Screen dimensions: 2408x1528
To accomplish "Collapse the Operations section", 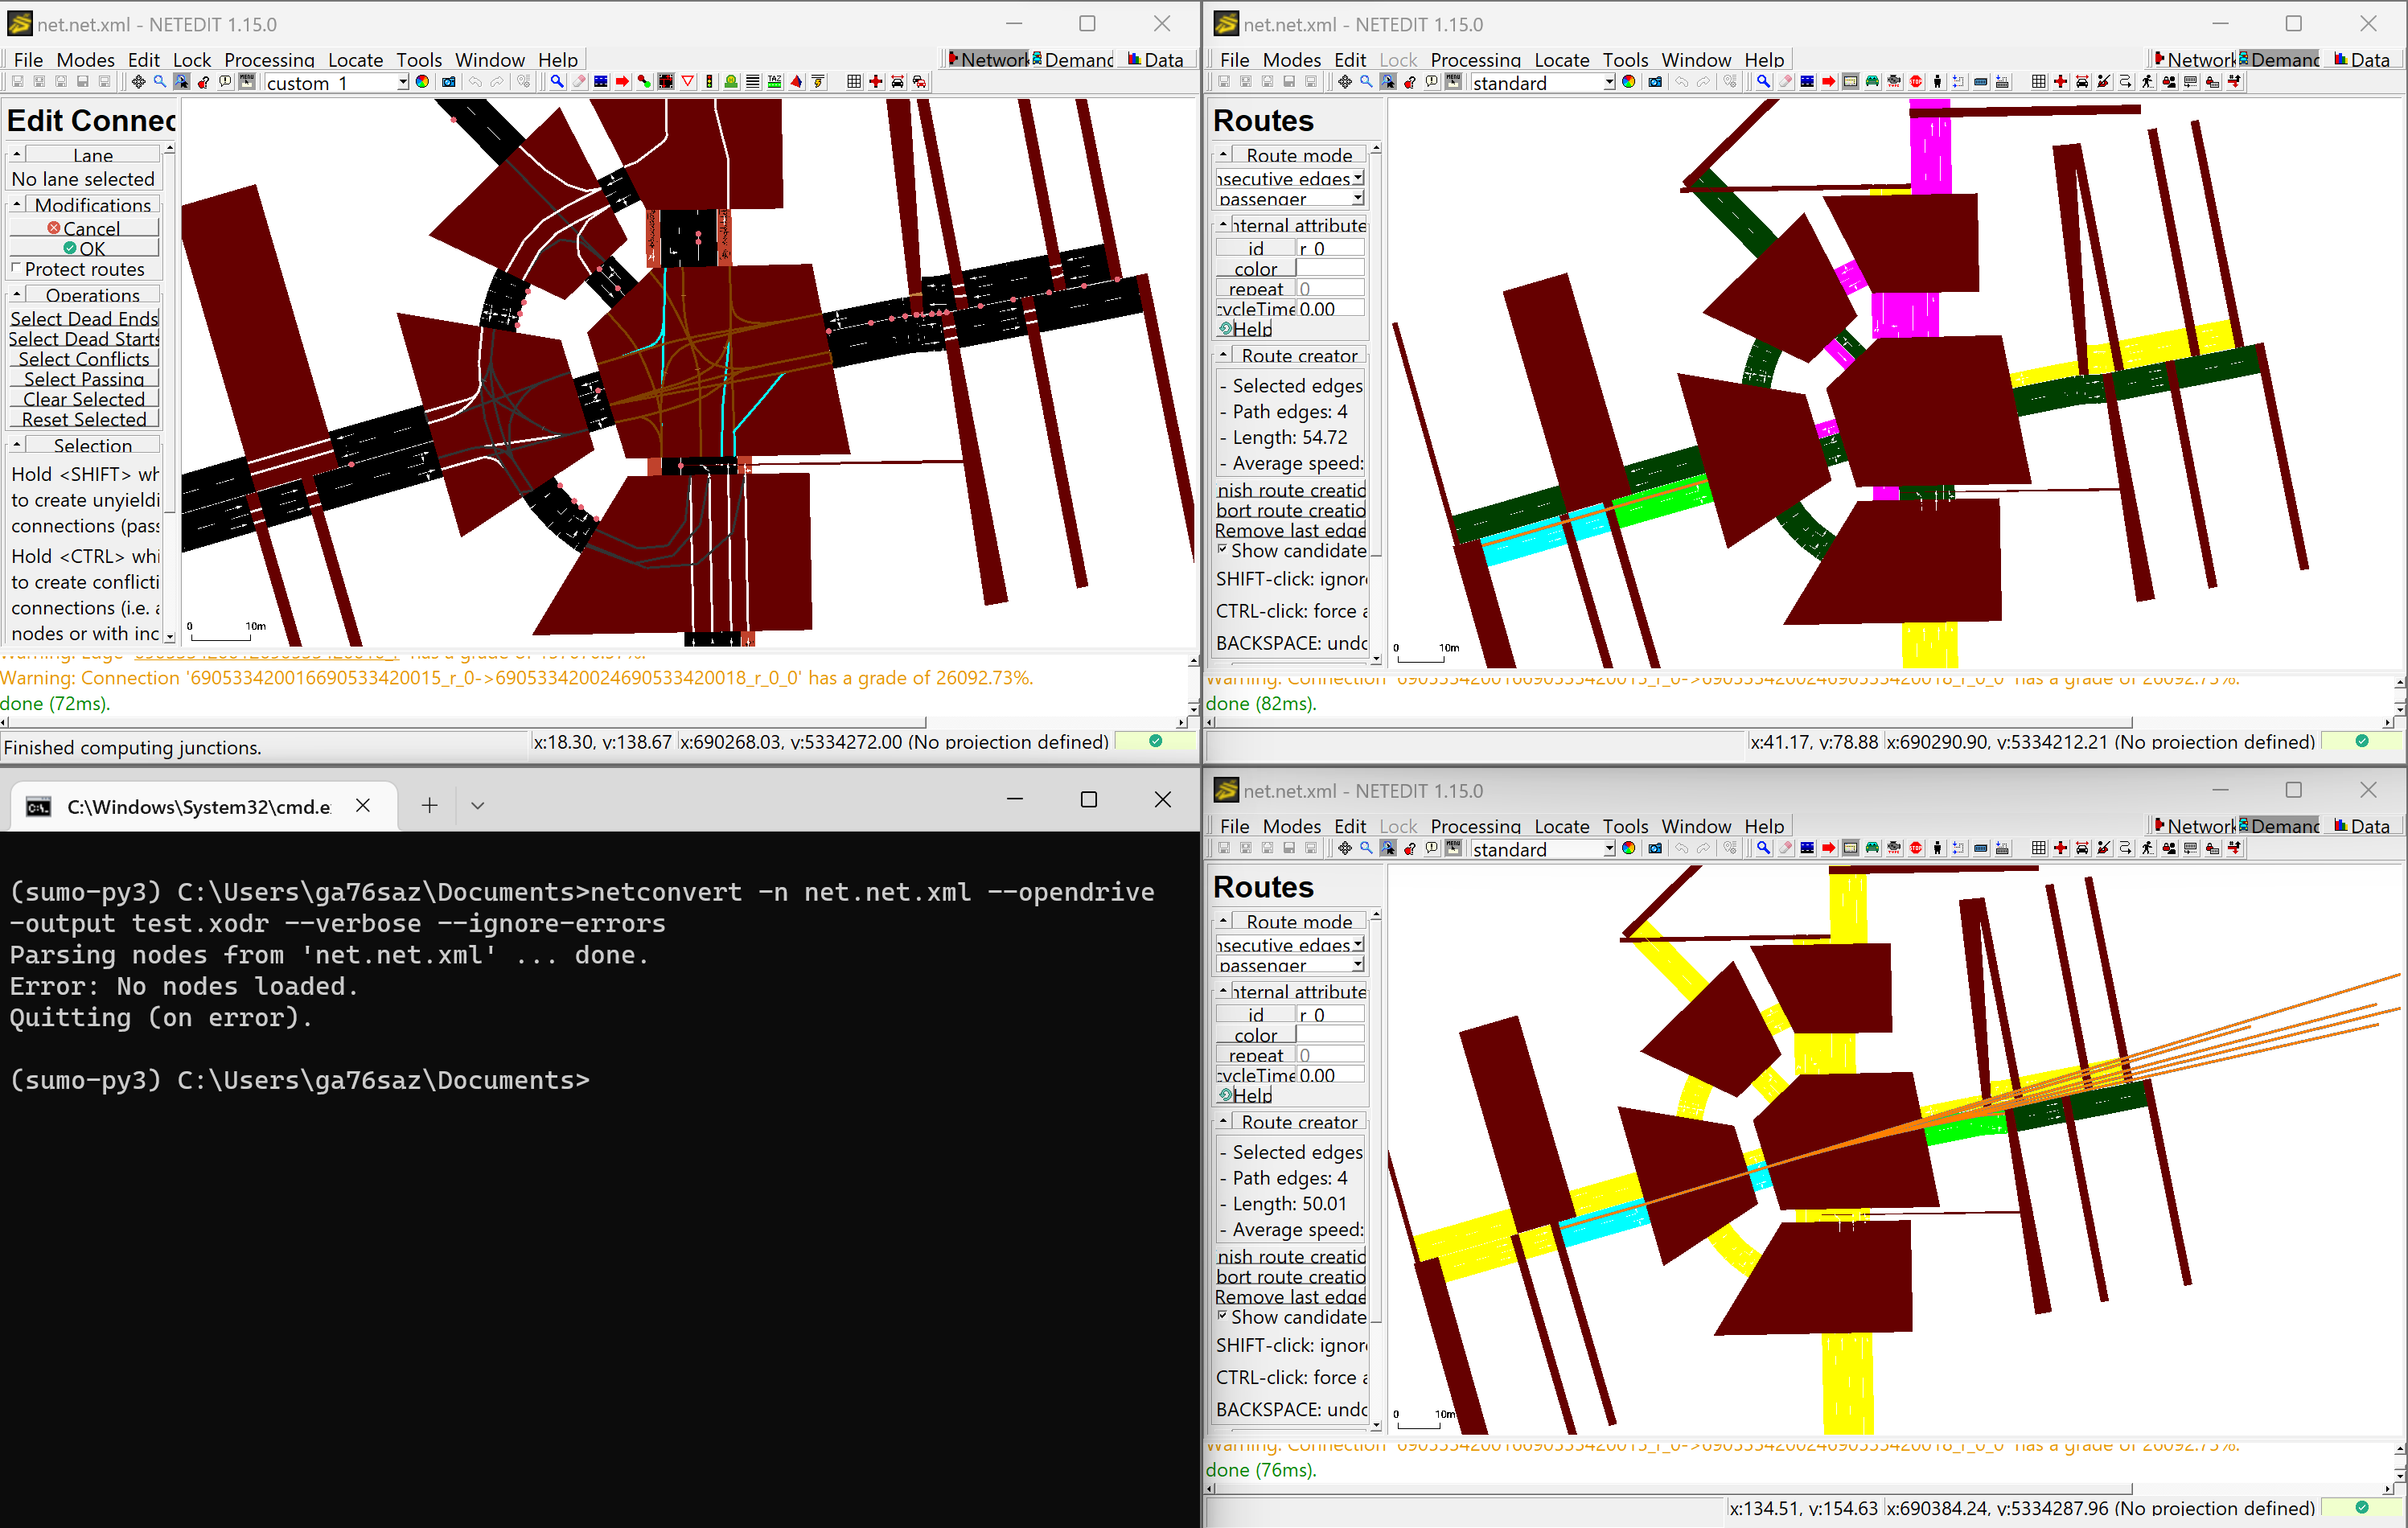I will pos(17,295).
